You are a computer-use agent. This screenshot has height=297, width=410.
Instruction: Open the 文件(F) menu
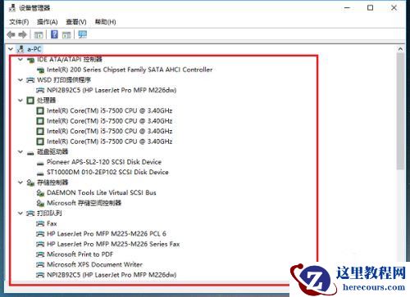(19, 22)
